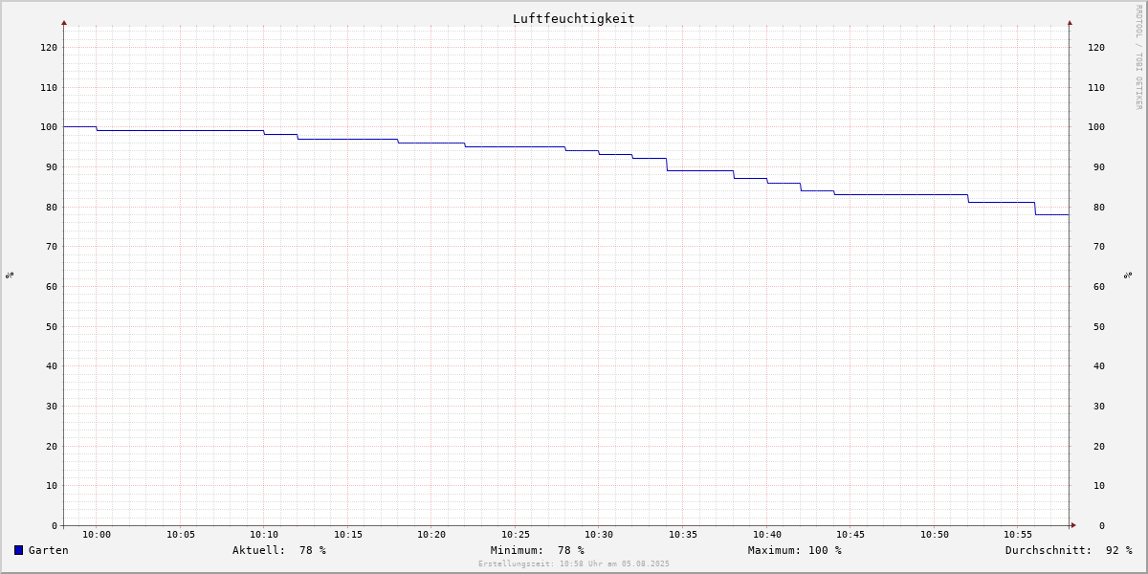The height and width of the screenshot is (574, 1148).
Task: Click the 10:45 time axis label
Action: coord(850,535)
